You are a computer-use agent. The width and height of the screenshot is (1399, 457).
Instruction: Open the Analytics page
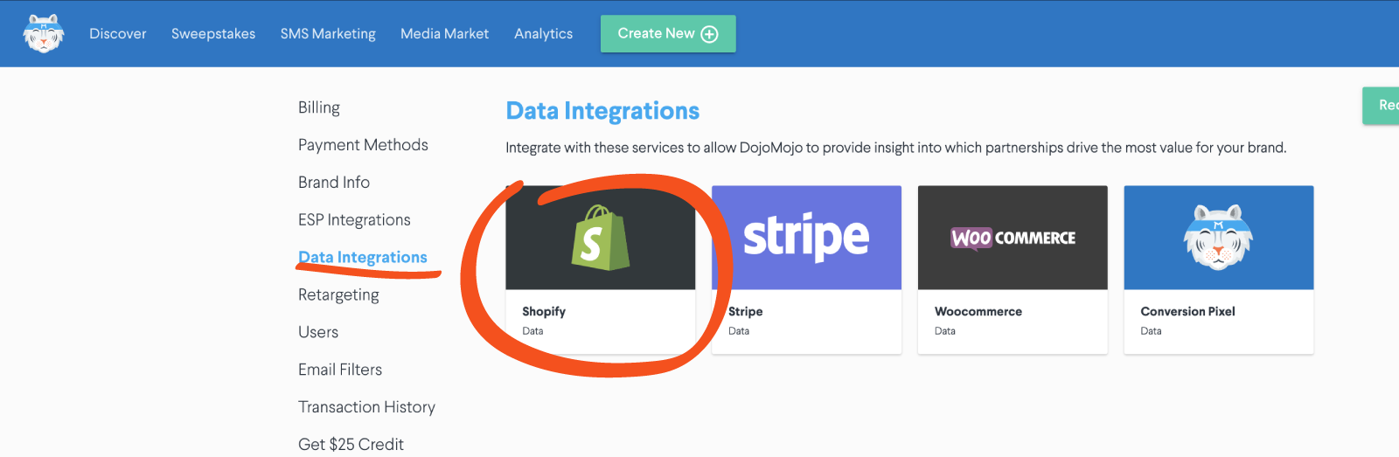(x=543, y=33)
